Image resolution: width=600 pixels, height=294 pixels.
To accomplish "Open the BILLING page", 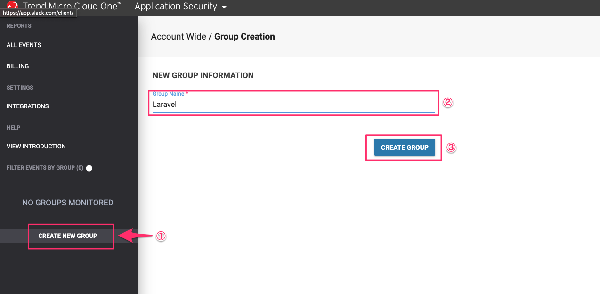I will 17,66.
